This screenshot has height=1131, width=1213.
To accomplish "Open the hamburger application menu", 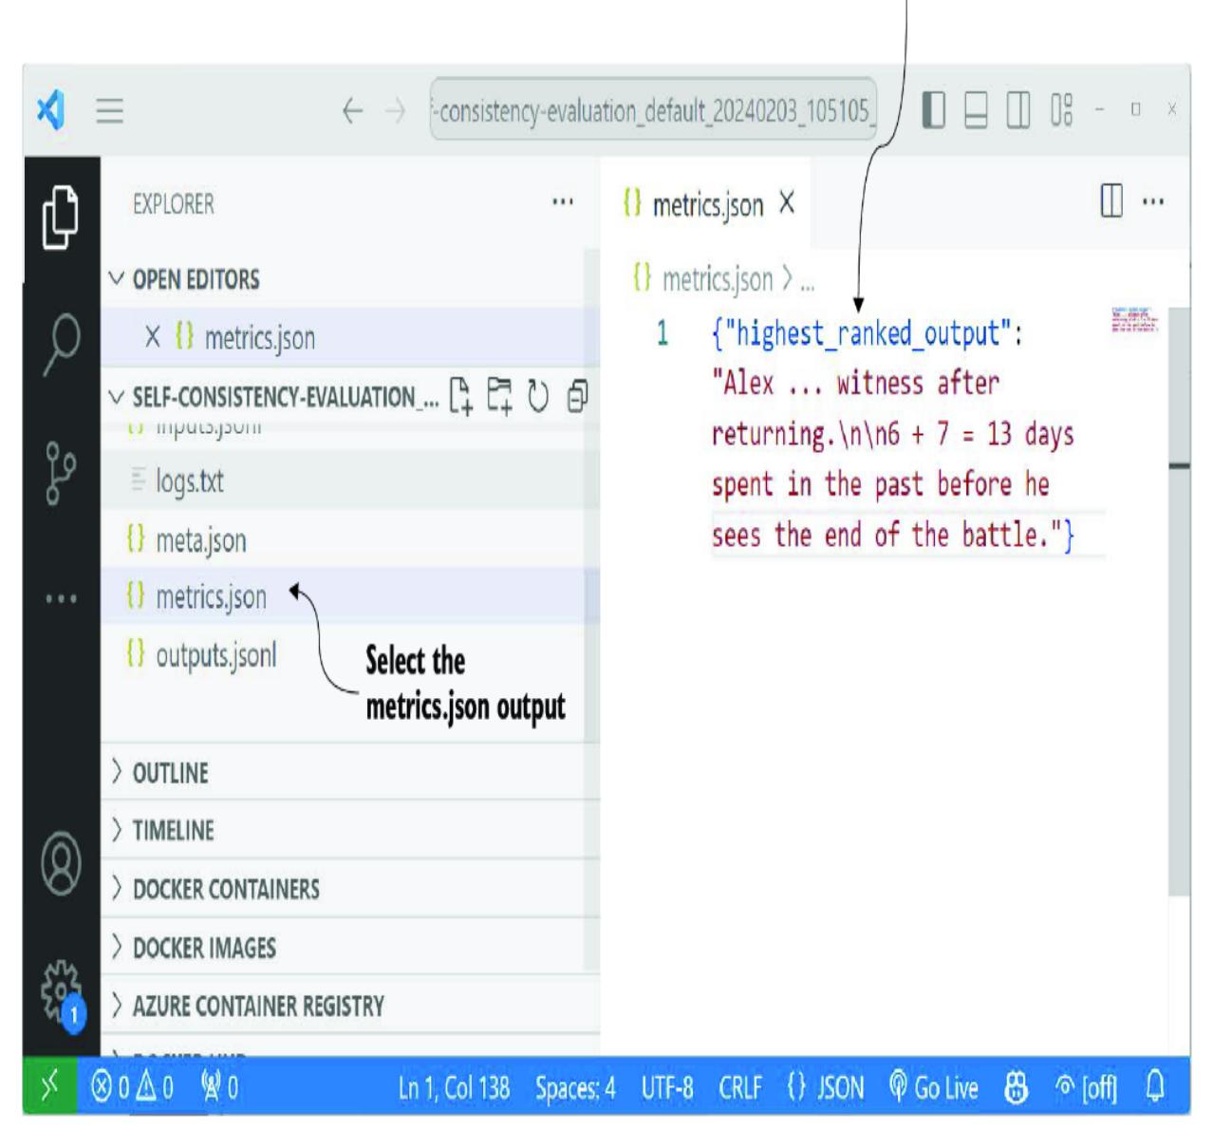I will coord(110,111).
